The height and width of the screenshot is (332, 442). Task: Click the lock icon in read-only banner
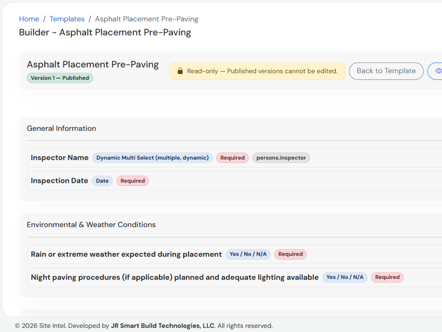180,71
